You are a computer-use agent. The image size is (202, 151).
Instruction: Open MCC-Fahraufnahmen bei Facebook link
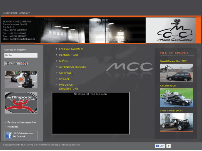[23, 135]
